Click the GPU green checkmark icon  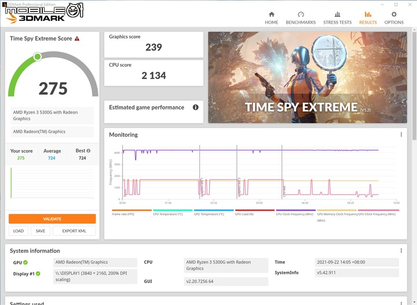click(x=25, y=263)
